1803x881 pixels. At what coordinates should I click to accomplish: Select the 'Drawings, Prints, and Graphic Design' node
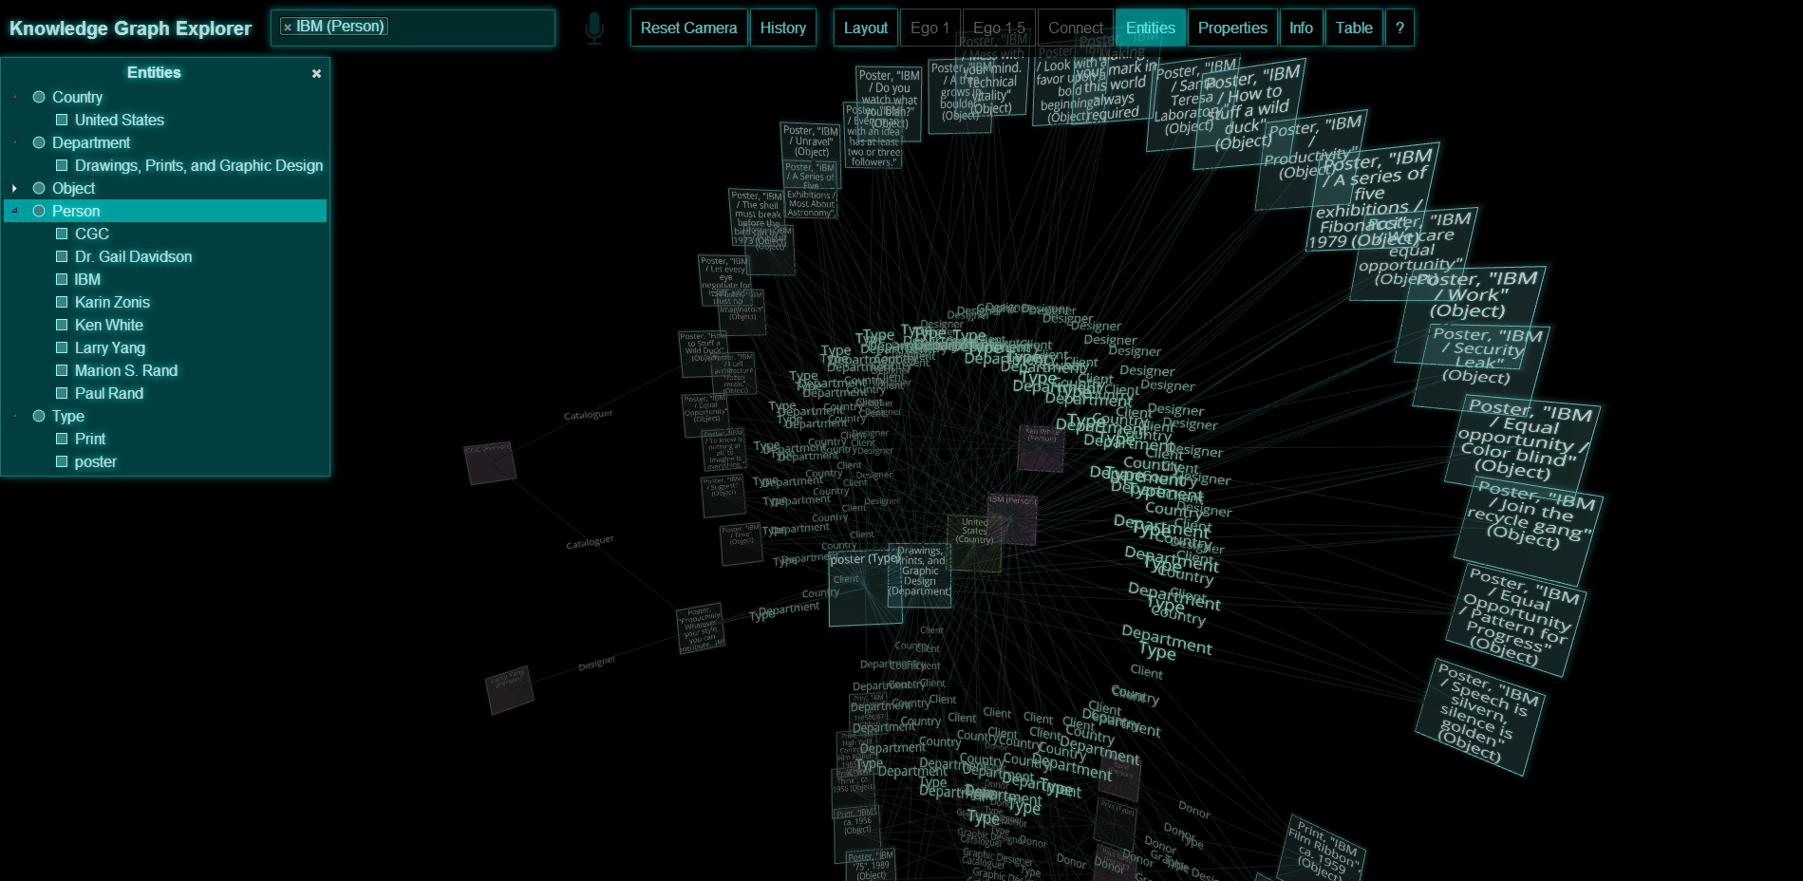(x=919, y=574)
